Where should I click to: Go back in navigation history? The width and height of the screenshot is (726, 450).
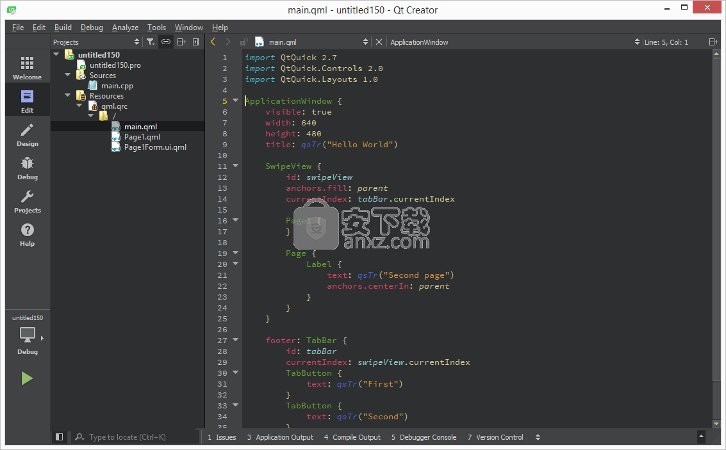213,42
